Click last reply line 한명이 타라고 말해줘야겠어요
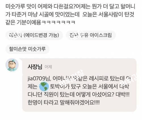The width and height of the screenshot is (142, 120). point(64,102)
